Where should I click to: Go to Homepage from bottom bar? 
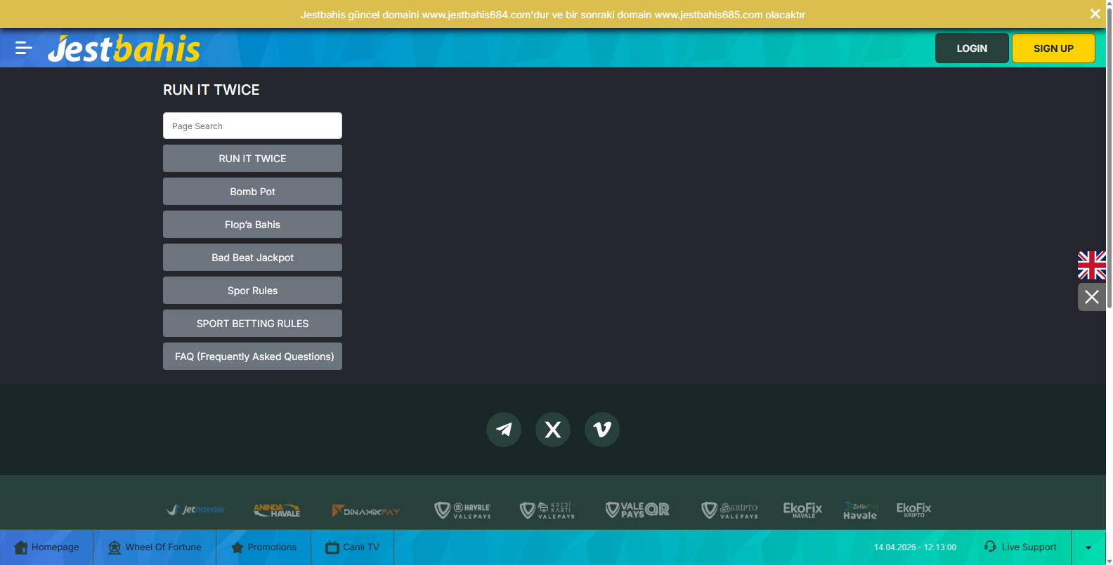(46, 547)
